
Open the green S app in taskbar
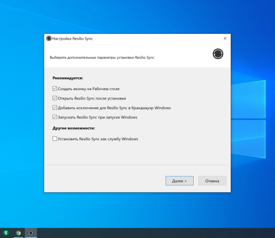(x=6, y=233)
